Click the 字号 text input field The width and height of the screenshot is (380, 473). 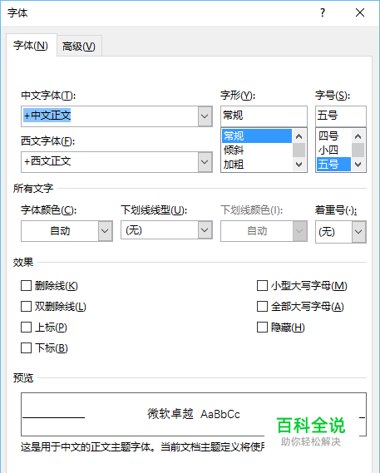[341, 116]
